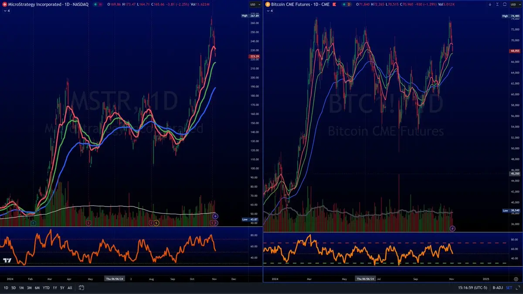Select the 1M time range
Screen dimensions: 523x294
point(21,288)
